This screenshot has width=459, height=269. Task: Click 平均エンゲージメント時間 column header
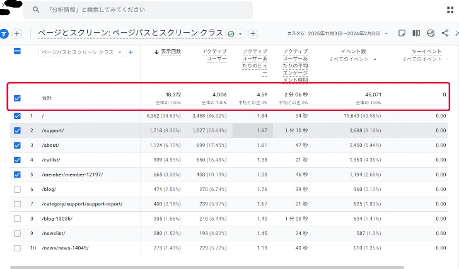(x=295, y=66)
